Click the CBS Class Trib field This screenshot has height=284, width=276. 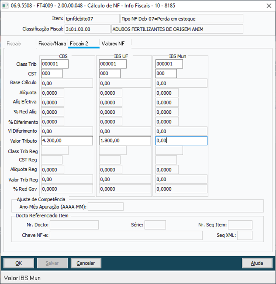coord(55,64)
